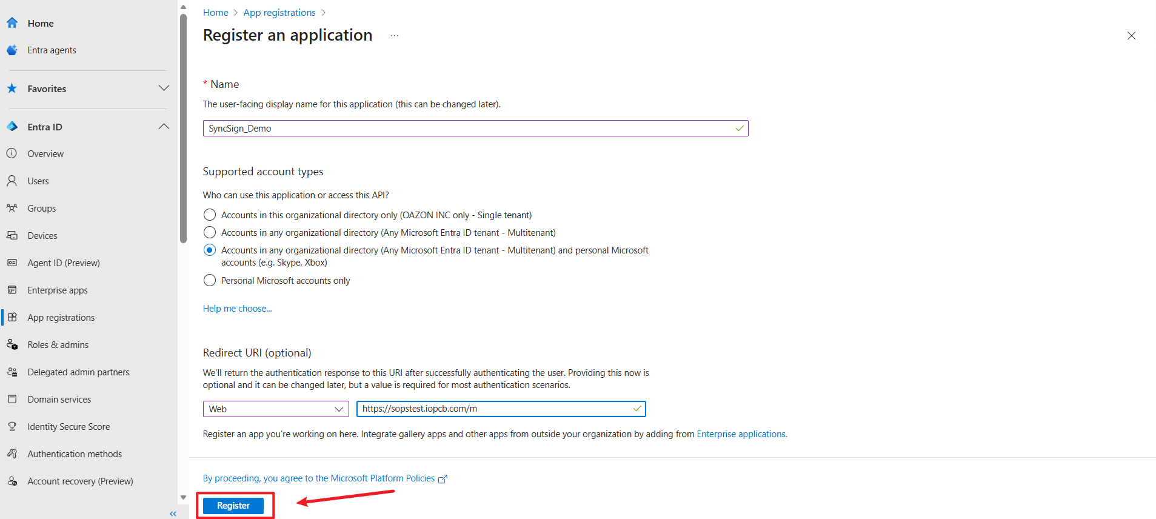Open the Groups icon in sidebar
This screenshot has width=1156, height=519.
coord(12,208)
